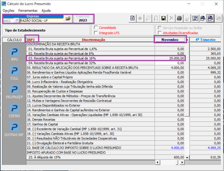Click the floppy disk save icon
Image resolution: width=224 pixels, height=171 pixels.
pyautogui.click(x=164, y=18)
